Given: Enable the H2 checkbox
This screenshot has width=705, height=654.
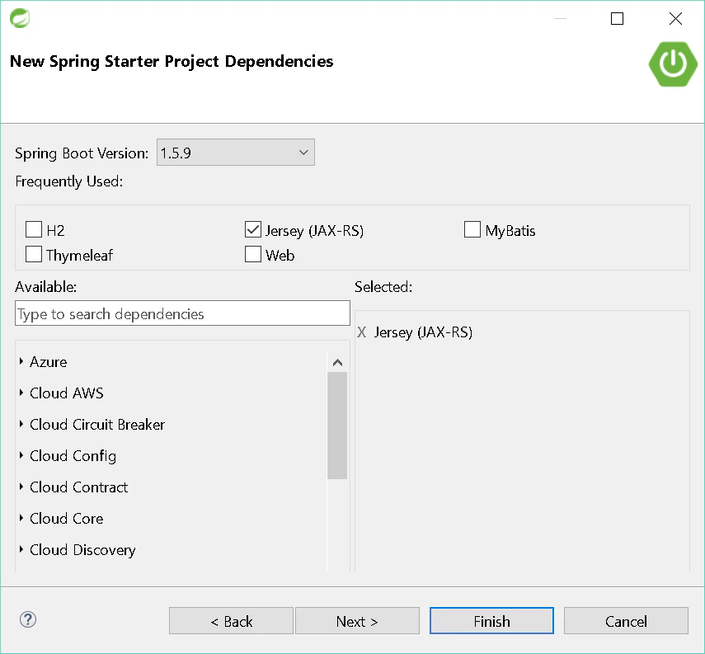Looking at the screenshot, I should pyautogui.click(x=34, y=229).
